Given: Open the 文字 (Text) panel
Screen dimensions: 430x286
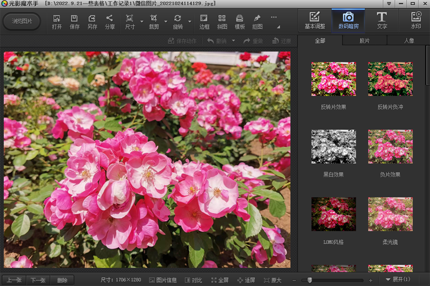Looking at the screenshot, I should pyautogui.click(x=382, y=20).
